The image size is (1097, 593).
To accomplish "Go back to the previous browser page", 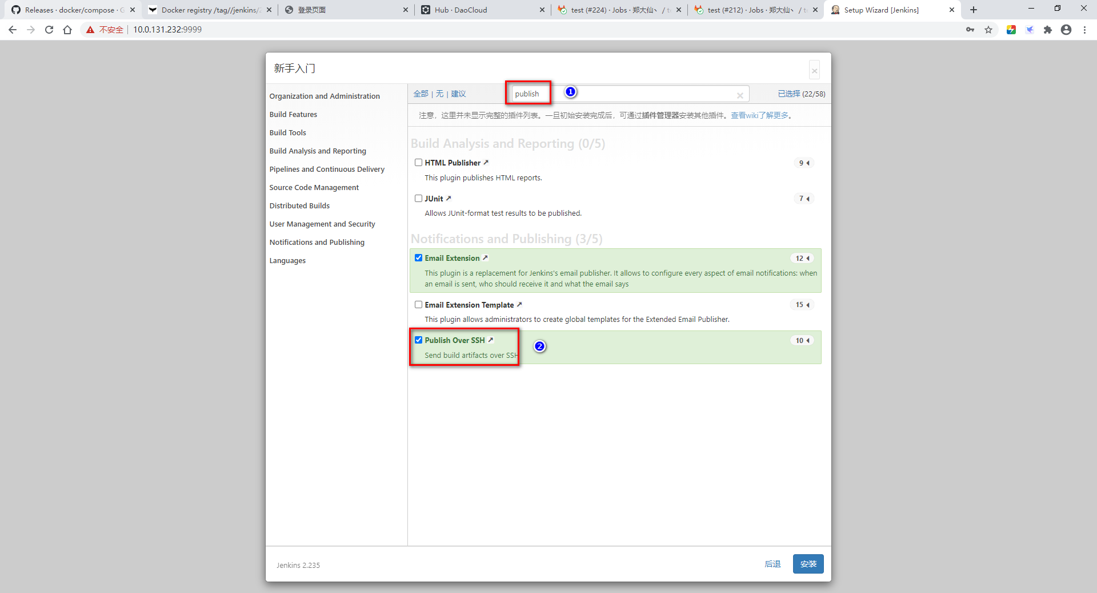I will point(13,30).
